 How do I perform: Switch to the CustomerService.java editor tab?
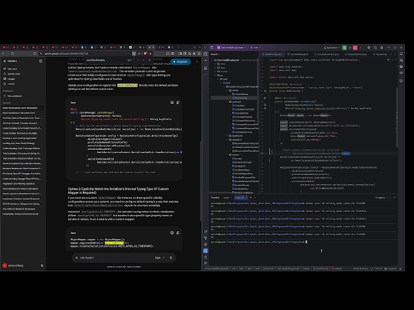point(327,54)
